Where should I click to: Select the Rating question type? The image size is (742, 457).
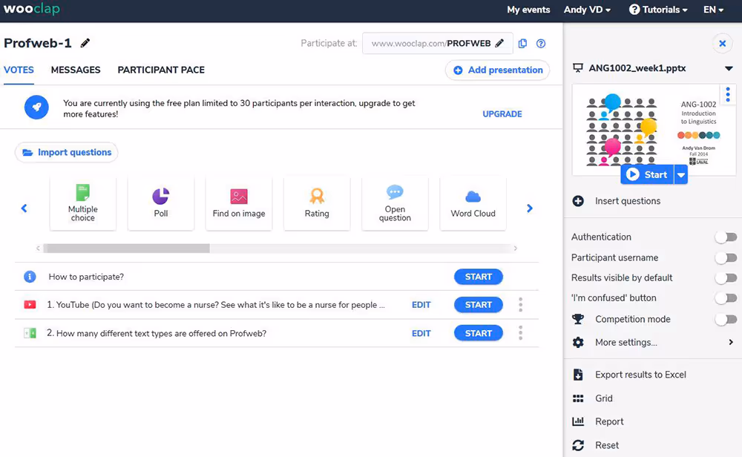tap(317, 203)
